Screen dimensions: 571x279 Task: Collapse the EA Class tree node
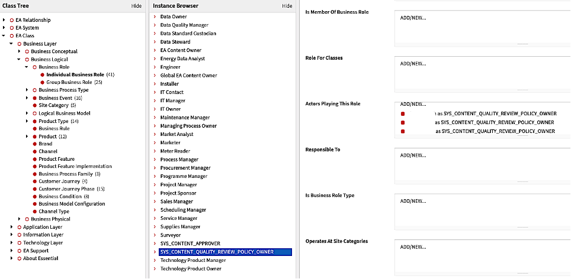click(4, 35)
